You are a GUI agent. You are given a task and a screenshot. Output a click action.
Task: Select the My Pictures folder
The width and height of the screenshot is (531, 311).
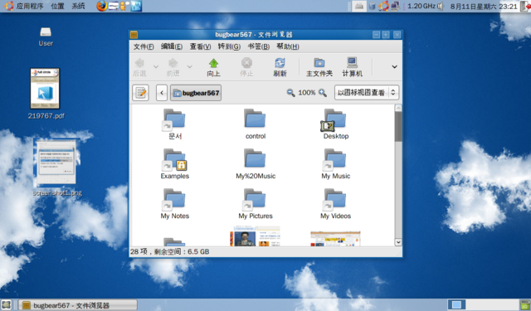tap(256, 204)
